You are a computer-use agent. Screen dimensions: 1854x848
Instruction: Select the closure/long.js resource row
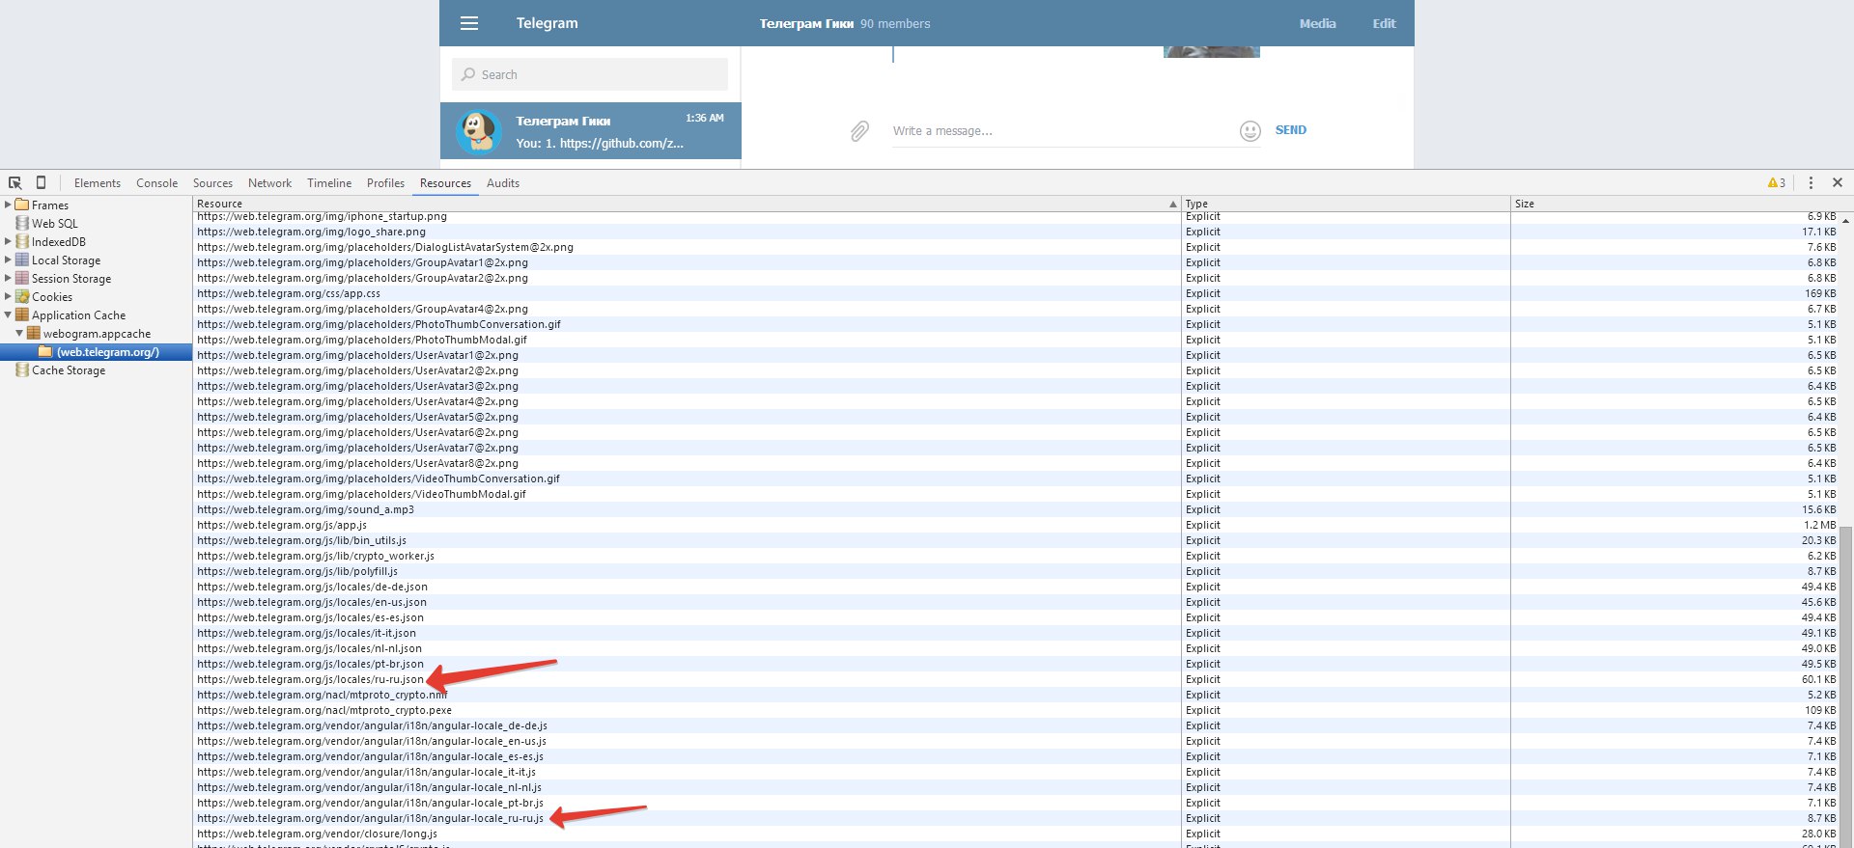click(1016, 834)
